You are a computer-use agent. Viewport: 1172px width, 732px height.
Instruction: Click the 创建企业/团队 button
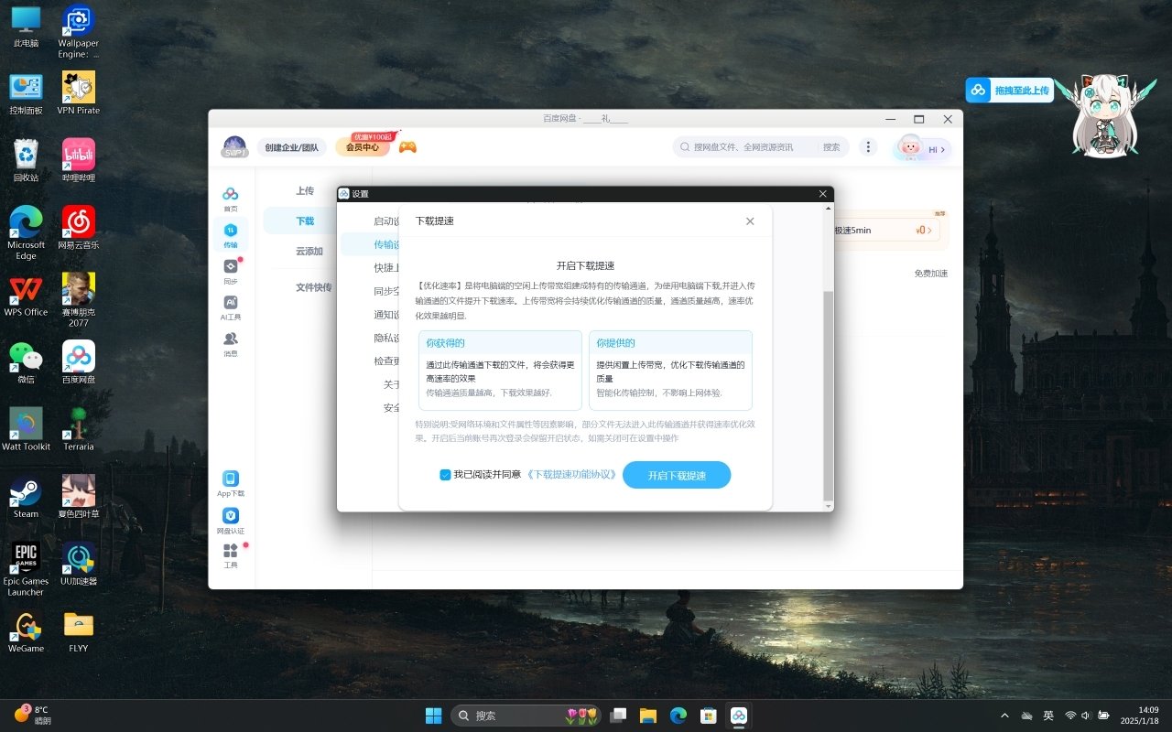292,147
